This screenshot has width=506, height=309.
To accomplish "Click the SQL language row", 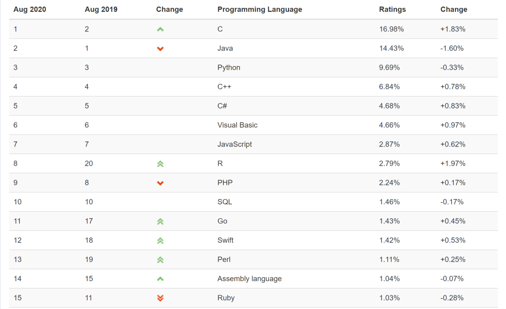I will coord(253,202).
